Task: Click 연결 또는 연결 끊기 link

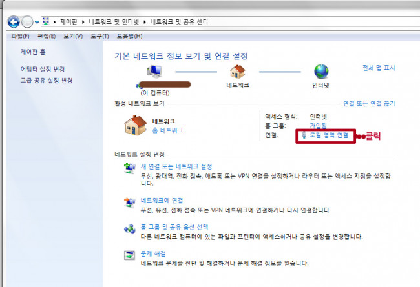Action: tap(369, 103)
